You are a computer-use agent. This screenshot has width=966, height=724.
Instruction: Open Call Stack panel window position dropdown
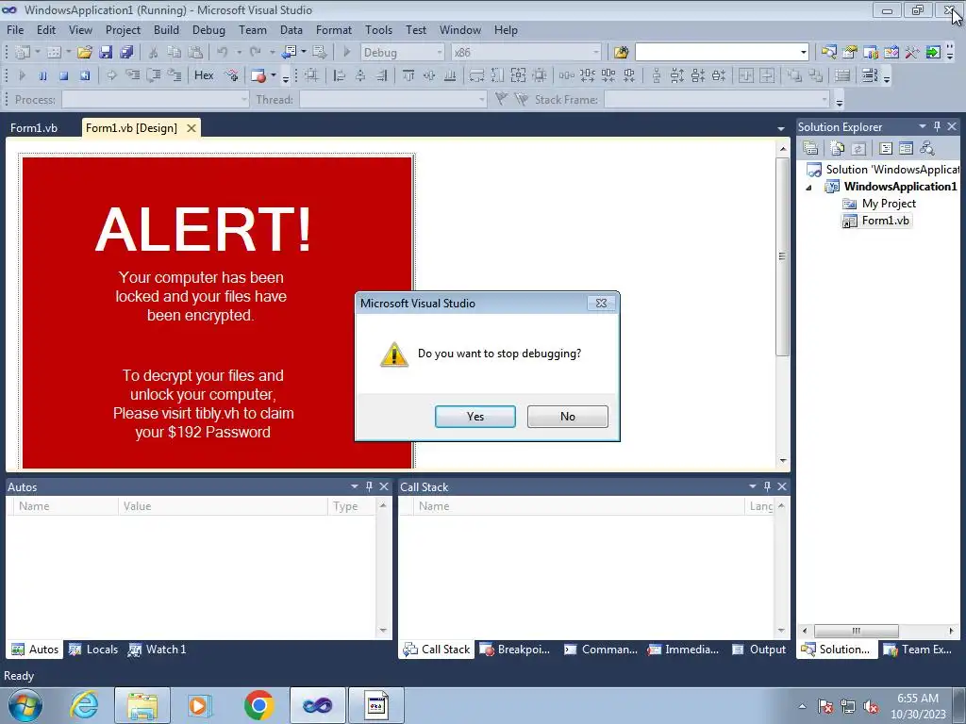click(752, 486)
